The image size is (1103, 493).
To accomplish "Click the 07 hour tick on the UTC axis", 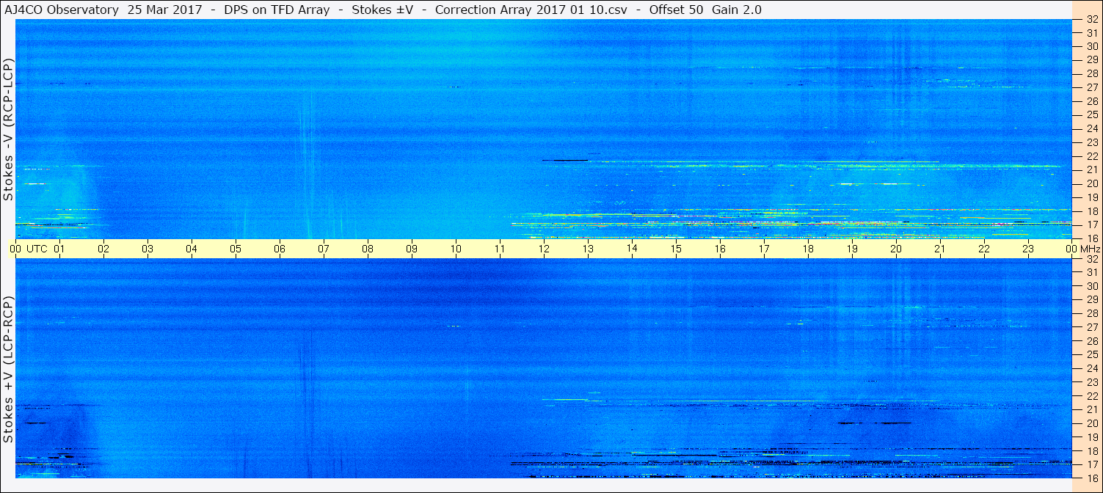I will [324, 249].
